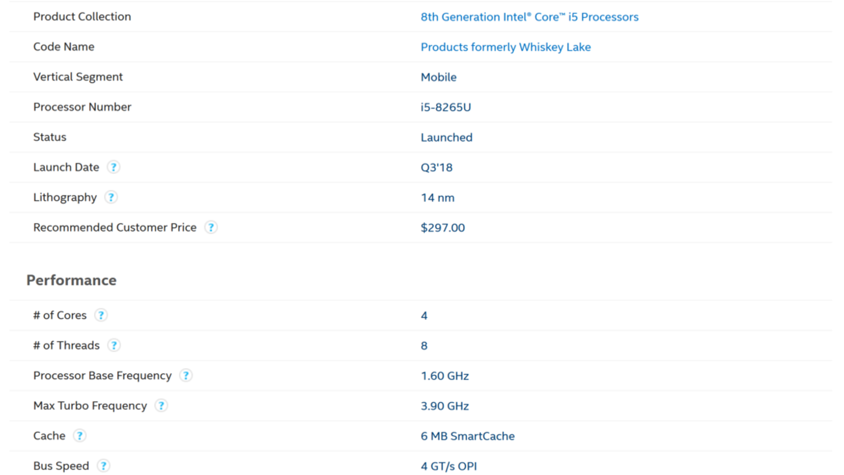
Task: Click the i5-8265U processor number value
Action: tap(446, 107)
